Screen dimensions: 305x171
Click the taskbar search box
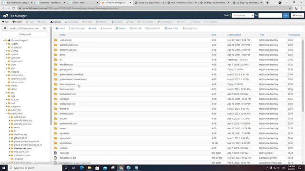(35, 168)
